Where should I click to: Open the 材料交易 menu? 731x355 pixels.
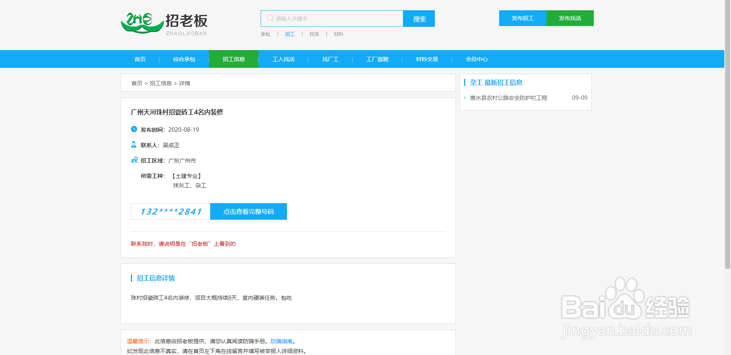[x=426, y=59]
